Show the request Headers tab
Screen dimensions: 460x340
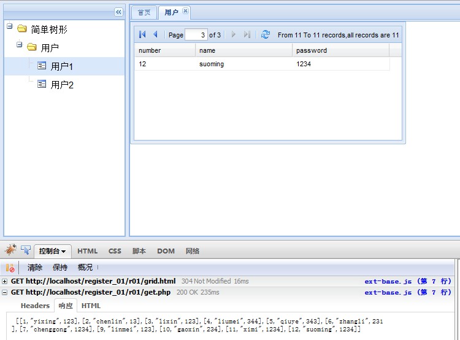click(35, 306)
